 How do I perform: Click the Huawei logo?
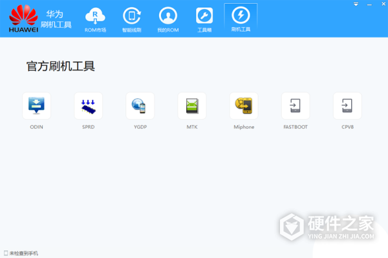23,19
